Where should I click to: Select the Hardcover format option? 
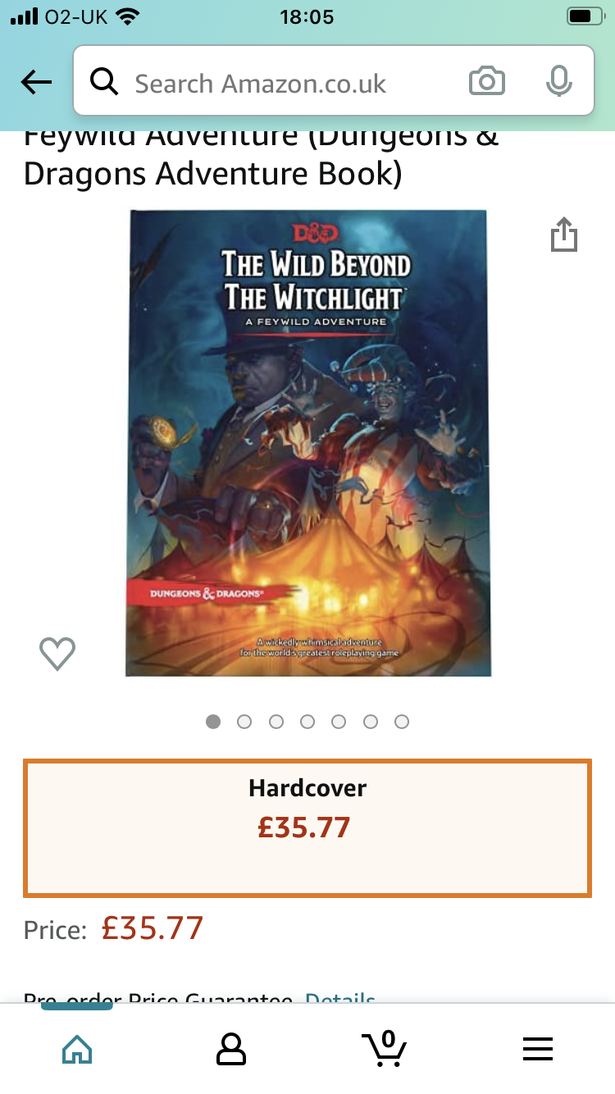pyautogui.click(x=307, y=828)
